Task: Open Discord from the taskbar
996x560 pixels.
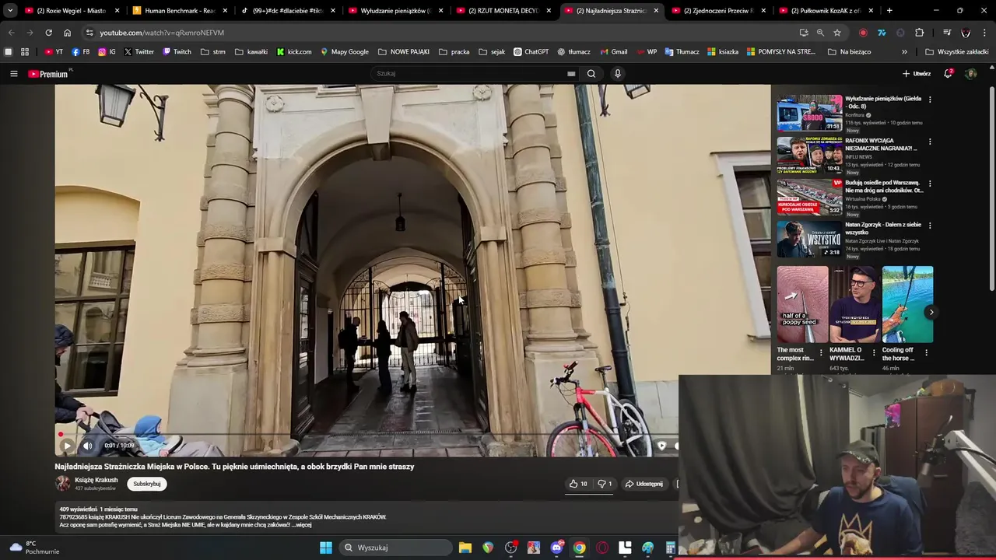Action: [x=556, y=548]
